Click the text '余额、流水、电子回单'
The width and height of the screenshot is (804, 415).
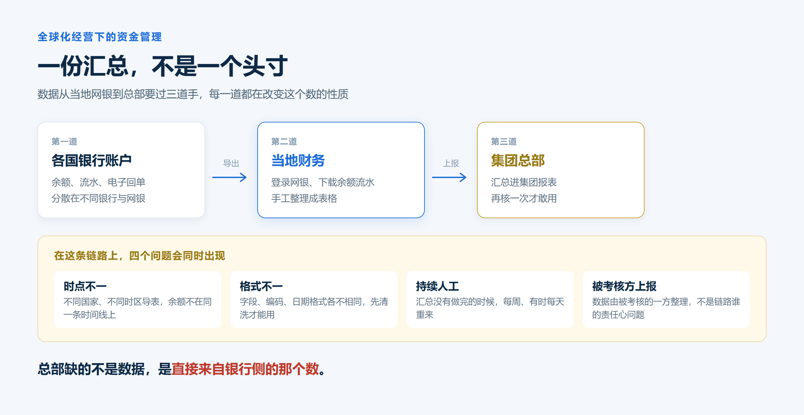(x=98, y=182)
